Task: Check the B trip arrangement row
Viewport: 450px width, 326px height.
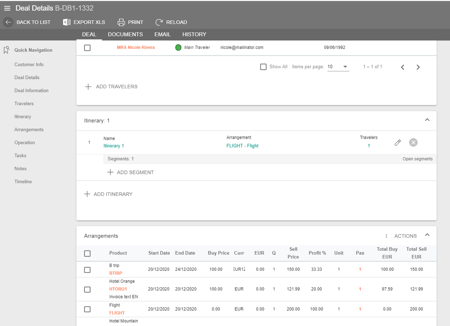Action: tap(88, 270)
